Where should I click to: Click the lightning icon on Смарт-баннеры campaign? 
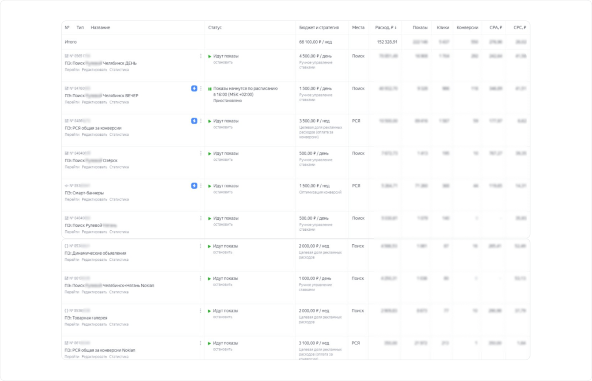[194, 186]
